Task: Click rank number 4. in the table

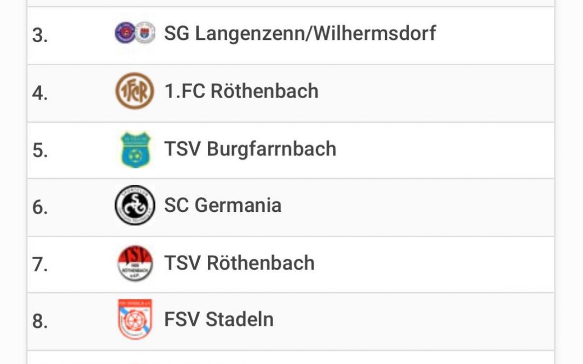Action: (40, 93)
